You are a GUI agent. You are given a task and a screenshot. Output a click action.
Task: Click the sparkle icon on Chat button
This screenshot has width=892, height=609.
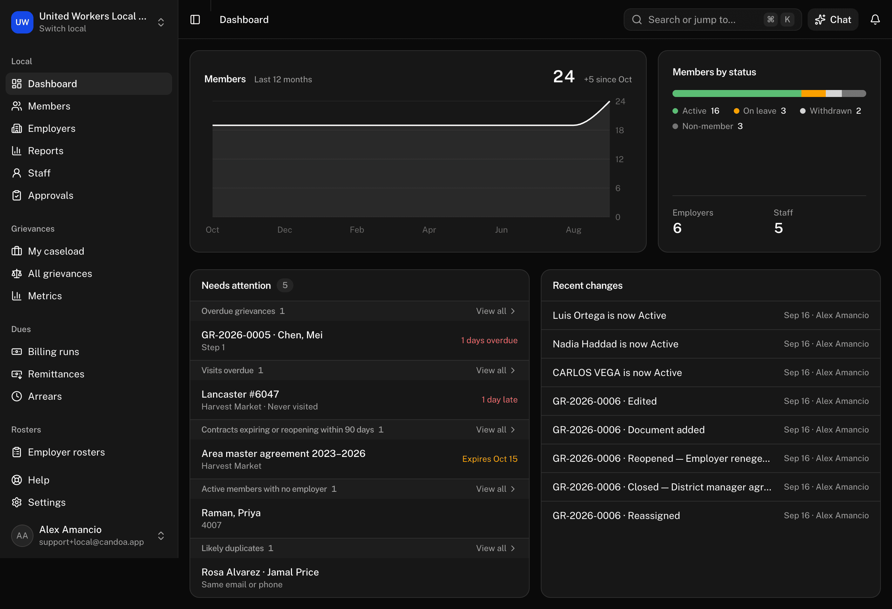[x=820, y=20]
